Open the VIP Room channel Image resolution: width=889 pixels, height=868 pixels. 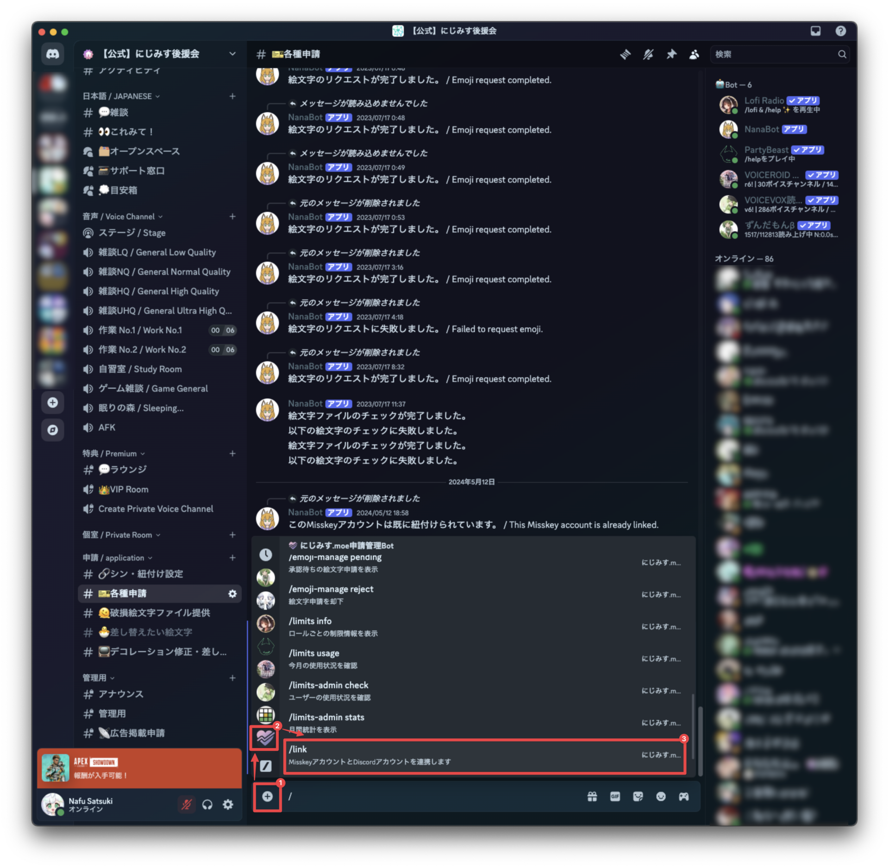tap(160, 489)
